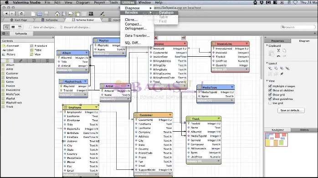Click Save all changes... button
318x178 pixels.
coord(42,27)
